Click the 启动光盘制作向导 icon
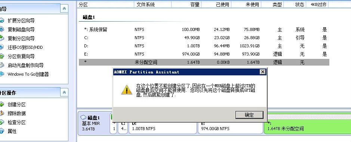 (2, 65)
